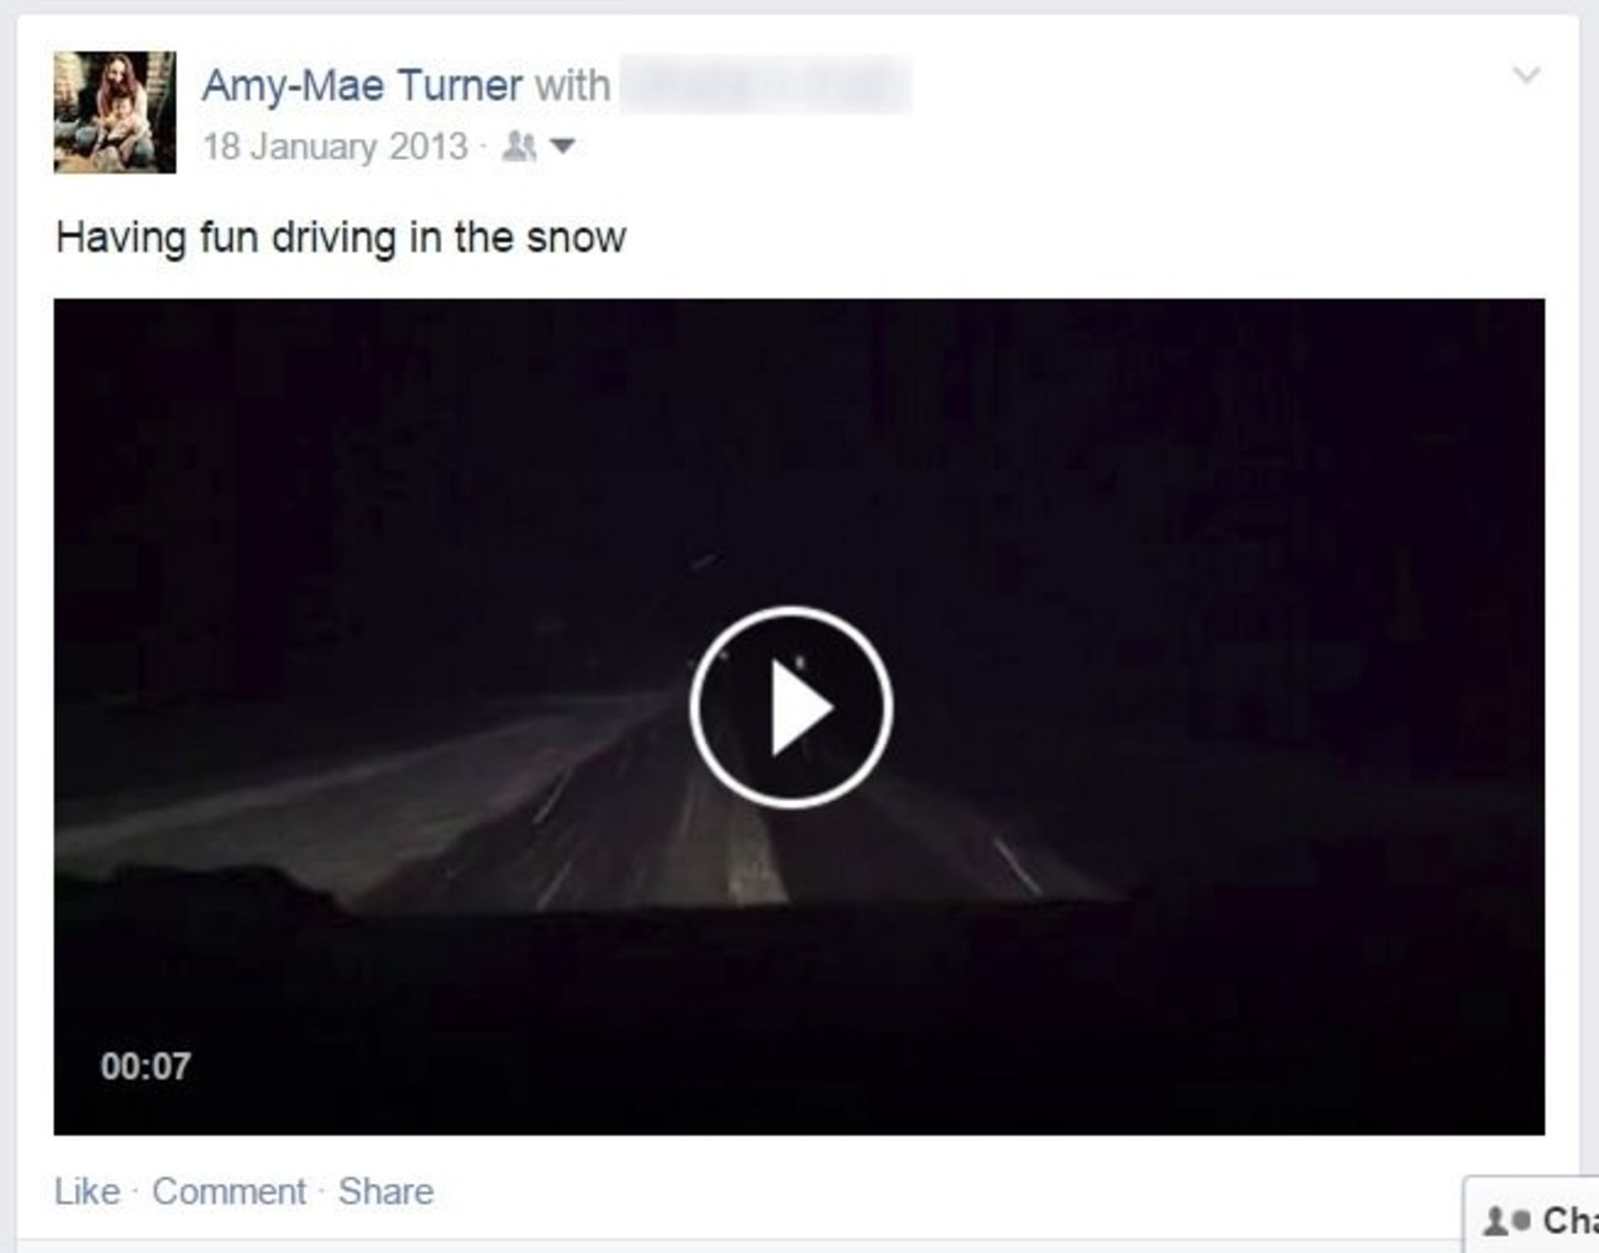Like the post
Viewport: 1599px width, 1253px height.
pos(87,1191)
